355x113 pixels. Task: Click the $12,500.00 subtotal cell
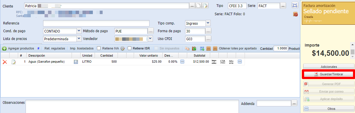[x=199, y=62]
